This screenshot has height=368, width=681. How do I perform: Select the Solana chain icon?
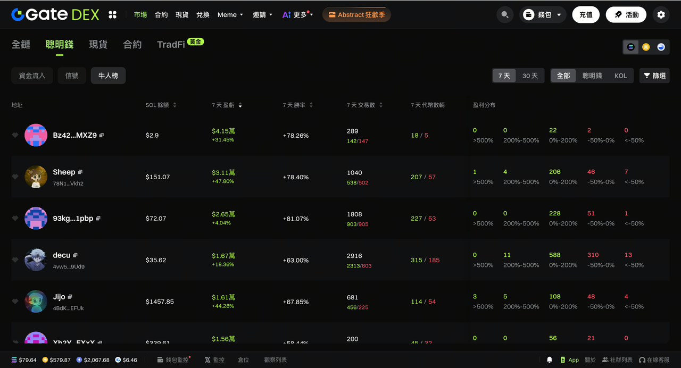point(631,47)
